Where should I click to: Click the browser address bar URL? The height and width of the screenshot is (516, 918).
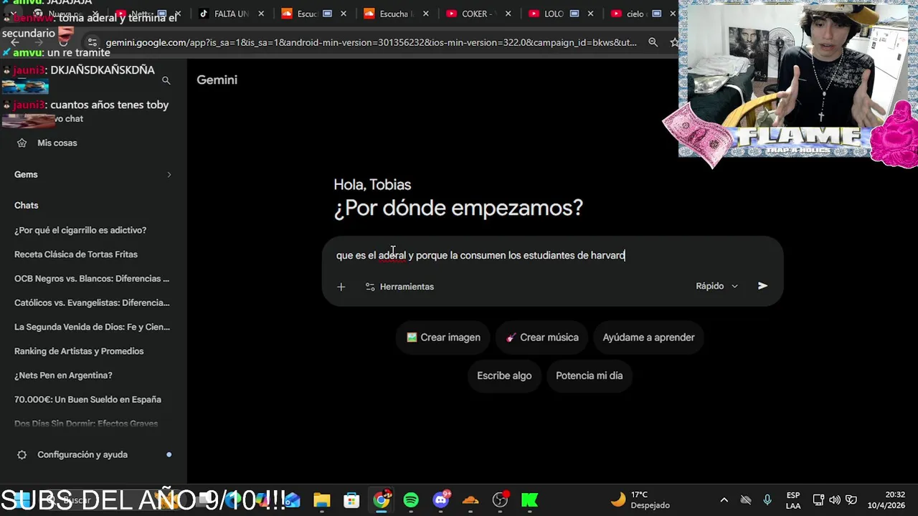371,43
